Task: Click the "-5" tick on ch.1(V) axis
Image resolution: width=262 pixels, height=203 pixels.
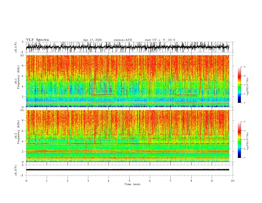Action: point(22,52)
